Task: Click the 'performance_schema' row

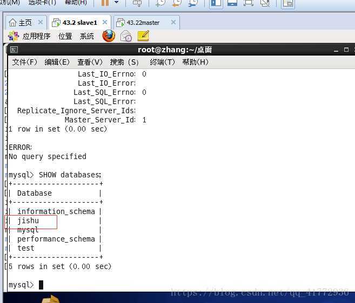Action: tap(56, 239)
